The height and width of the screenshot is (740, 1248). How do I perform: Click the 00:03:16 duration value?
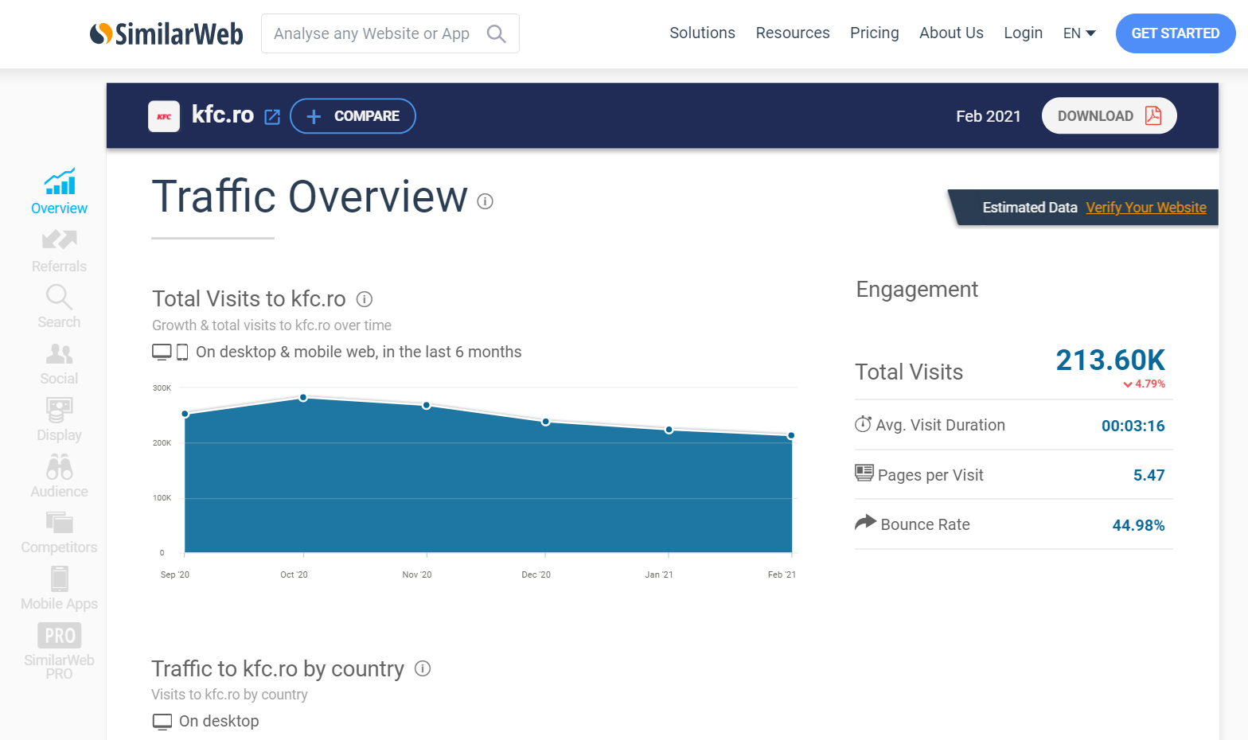coord(1133,426)
